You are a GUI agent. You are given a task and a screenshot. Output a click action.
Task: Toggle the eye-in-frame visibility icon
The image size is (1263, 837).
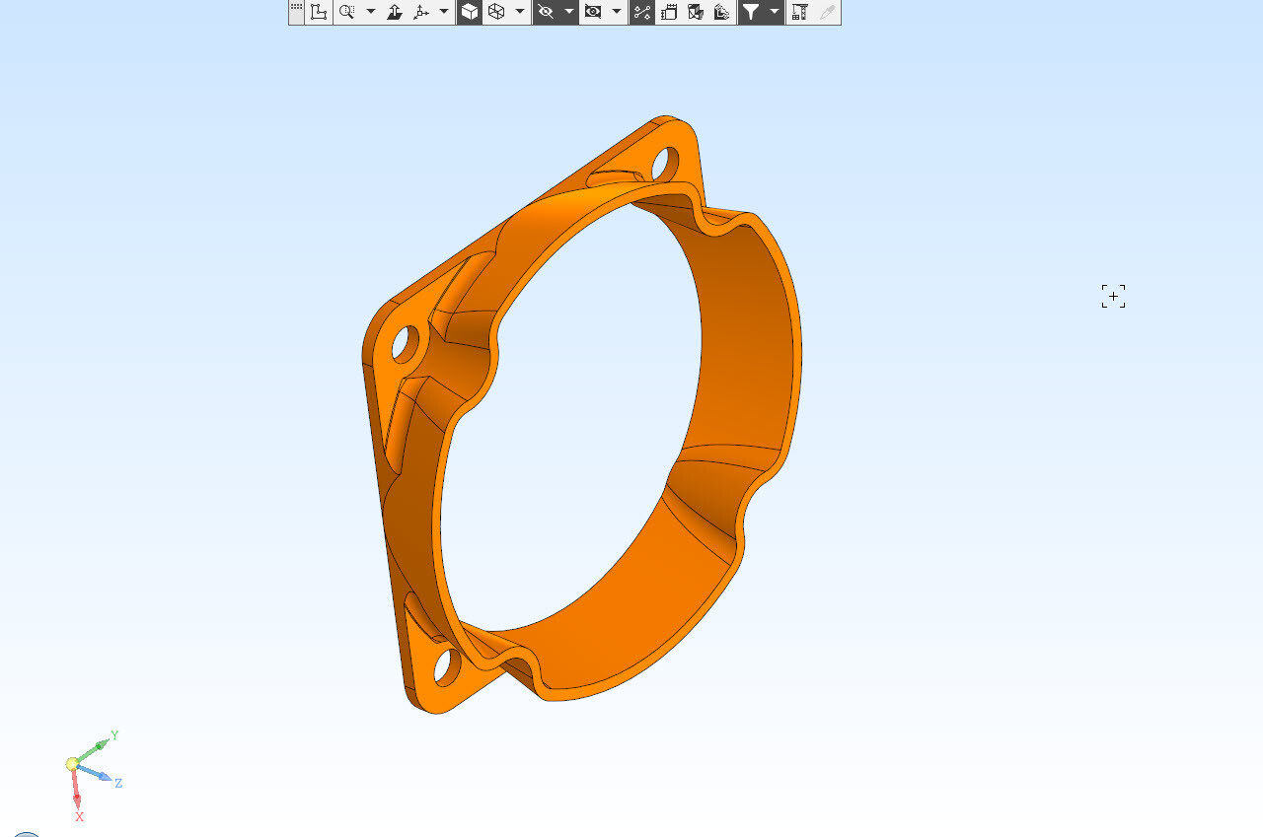pyautogui.click(x=593, y=12)
